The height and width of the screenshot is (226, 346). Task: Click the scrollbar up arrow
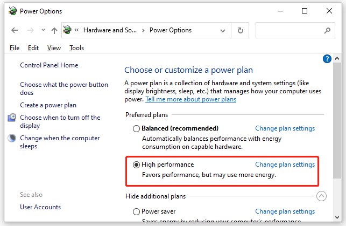337,58
